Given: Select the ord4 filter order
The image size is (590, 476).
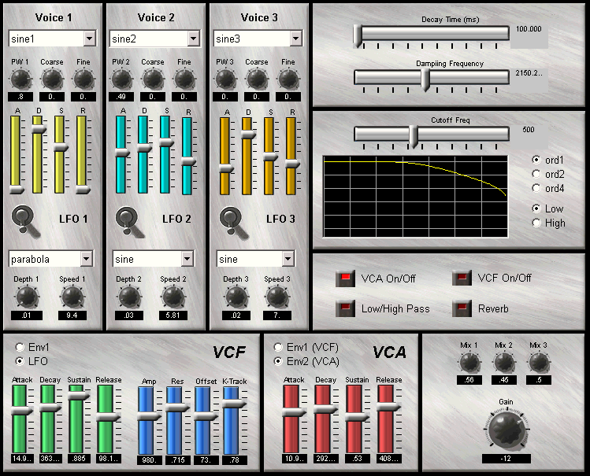Looking at the screenshot, I should coord(536,188).
